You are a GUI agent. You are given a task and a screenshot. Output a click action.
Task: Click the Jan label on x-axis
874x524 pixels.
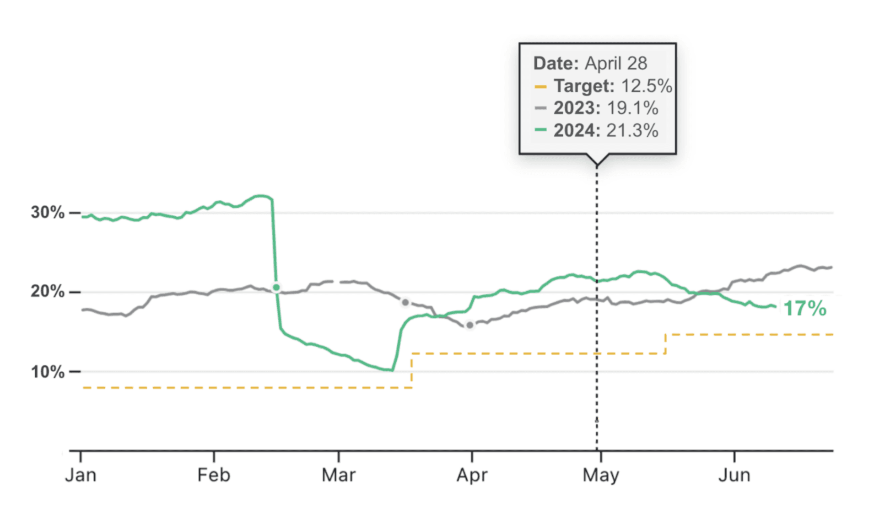pos(81,475)
